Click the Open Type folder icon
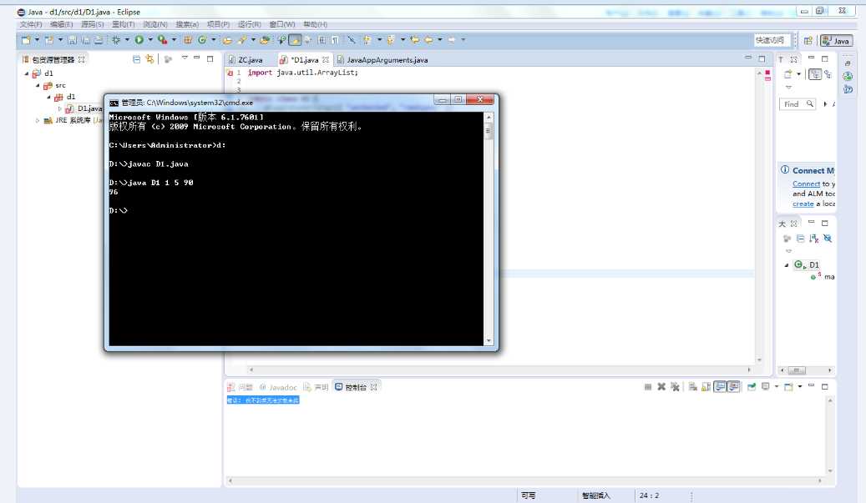The width and height of the screenshot is (866, 503). pyautogui.click(x=227, y=40)
